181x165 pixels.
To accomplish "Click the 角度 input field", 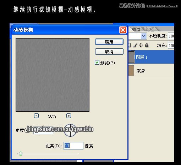I will coord(43,130).
